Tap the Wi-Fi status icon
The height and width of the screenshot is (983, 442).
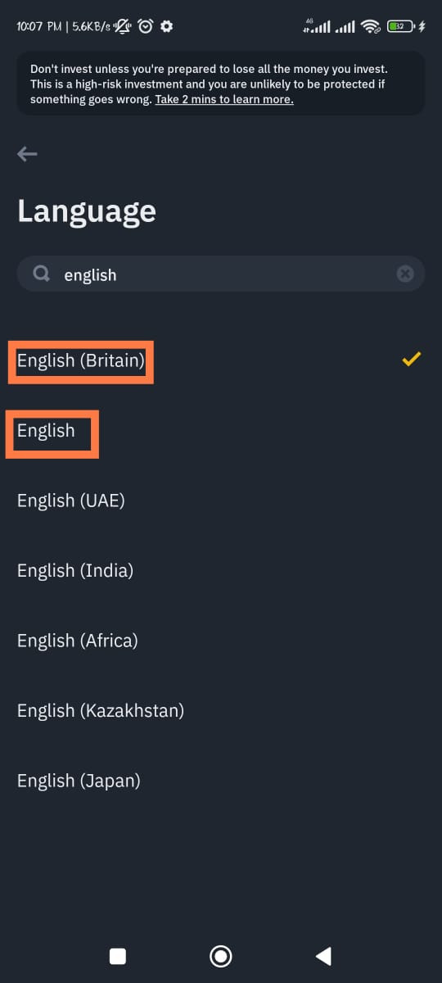click(x=371, y=27)
